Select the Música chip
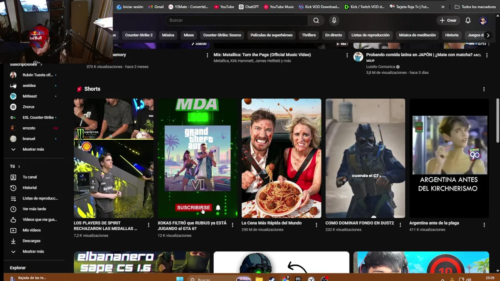This screenshot has width=500, height=281. tap(168, 35)
